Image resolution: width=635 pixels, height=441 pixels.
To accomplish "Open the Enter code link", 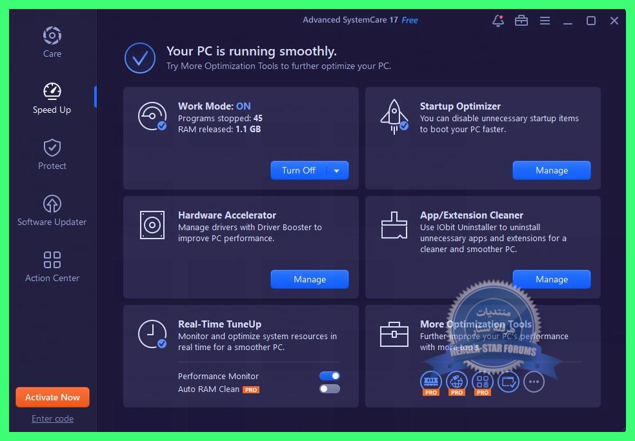I will [53, 418].
